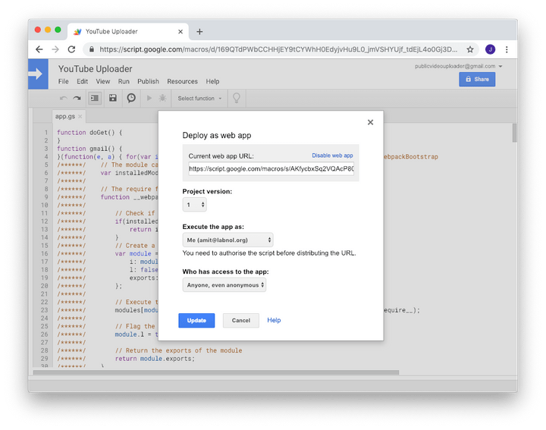Click '// Return the exports of the module' comment
The height and width of the screenshot is (430, 546).
point(179,350)
